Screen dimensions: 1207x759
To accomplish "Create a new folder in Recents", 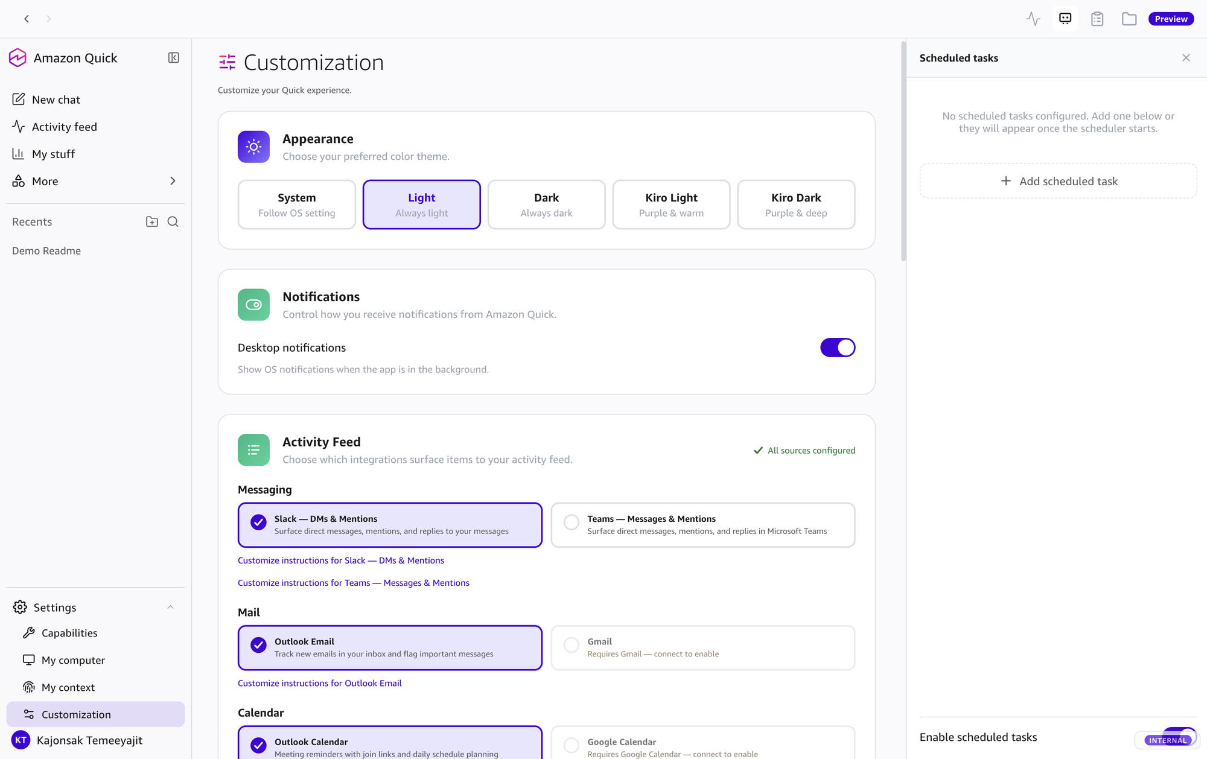I will (x=152, y=221).
